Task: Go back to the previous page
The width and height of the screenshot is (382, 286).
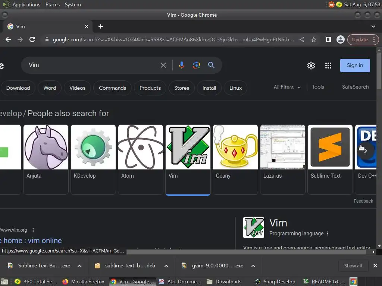Action: 8,39
